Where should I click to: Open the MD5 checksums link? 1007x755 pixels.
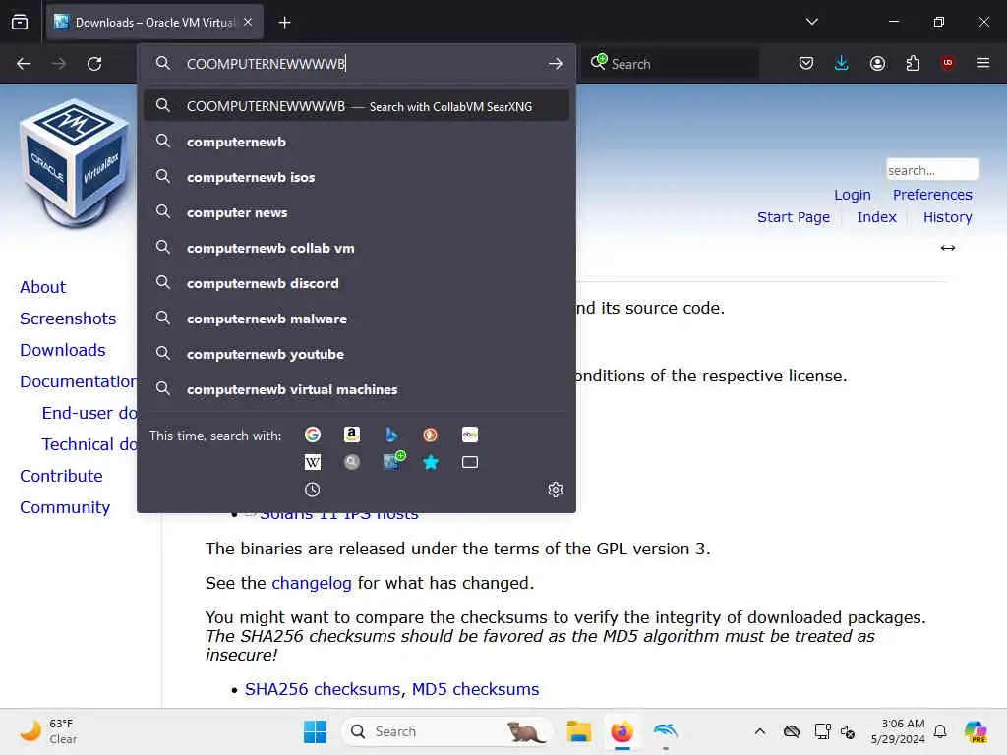tap(475, 689)
